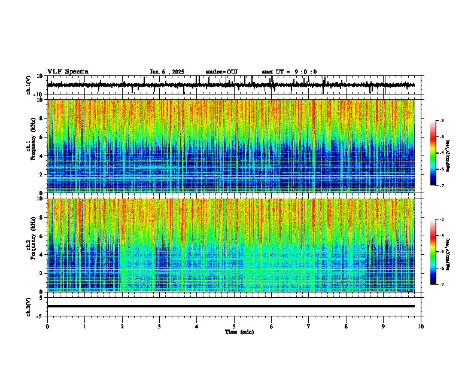474x366 pixels.
Task: Click the '-7' label on ch.1 colorbar
Action: pos(442,185)
